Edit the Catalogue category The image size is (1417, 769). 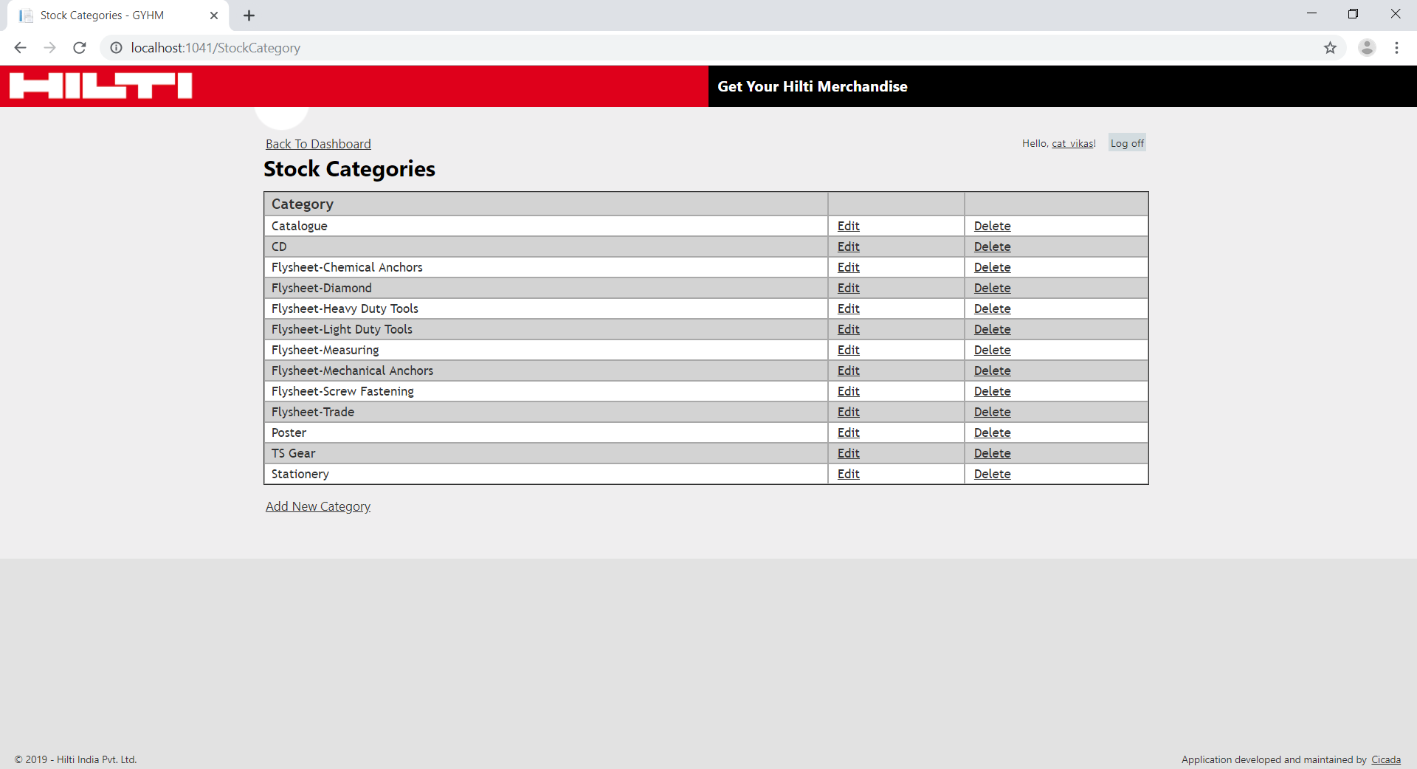tap(849, 226)
